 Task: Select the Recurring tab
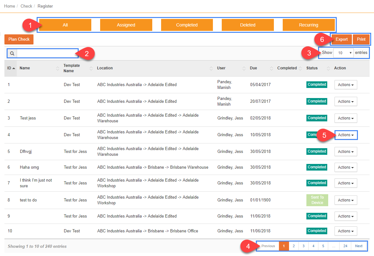(309, 25)
